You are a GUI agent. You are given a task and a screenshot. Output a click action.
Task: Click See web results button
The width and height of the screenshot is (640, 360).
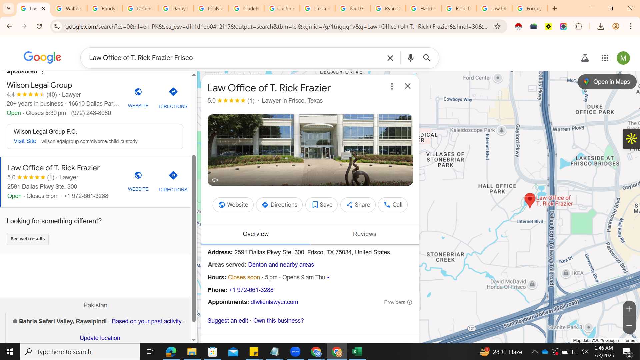coord(28,239)
